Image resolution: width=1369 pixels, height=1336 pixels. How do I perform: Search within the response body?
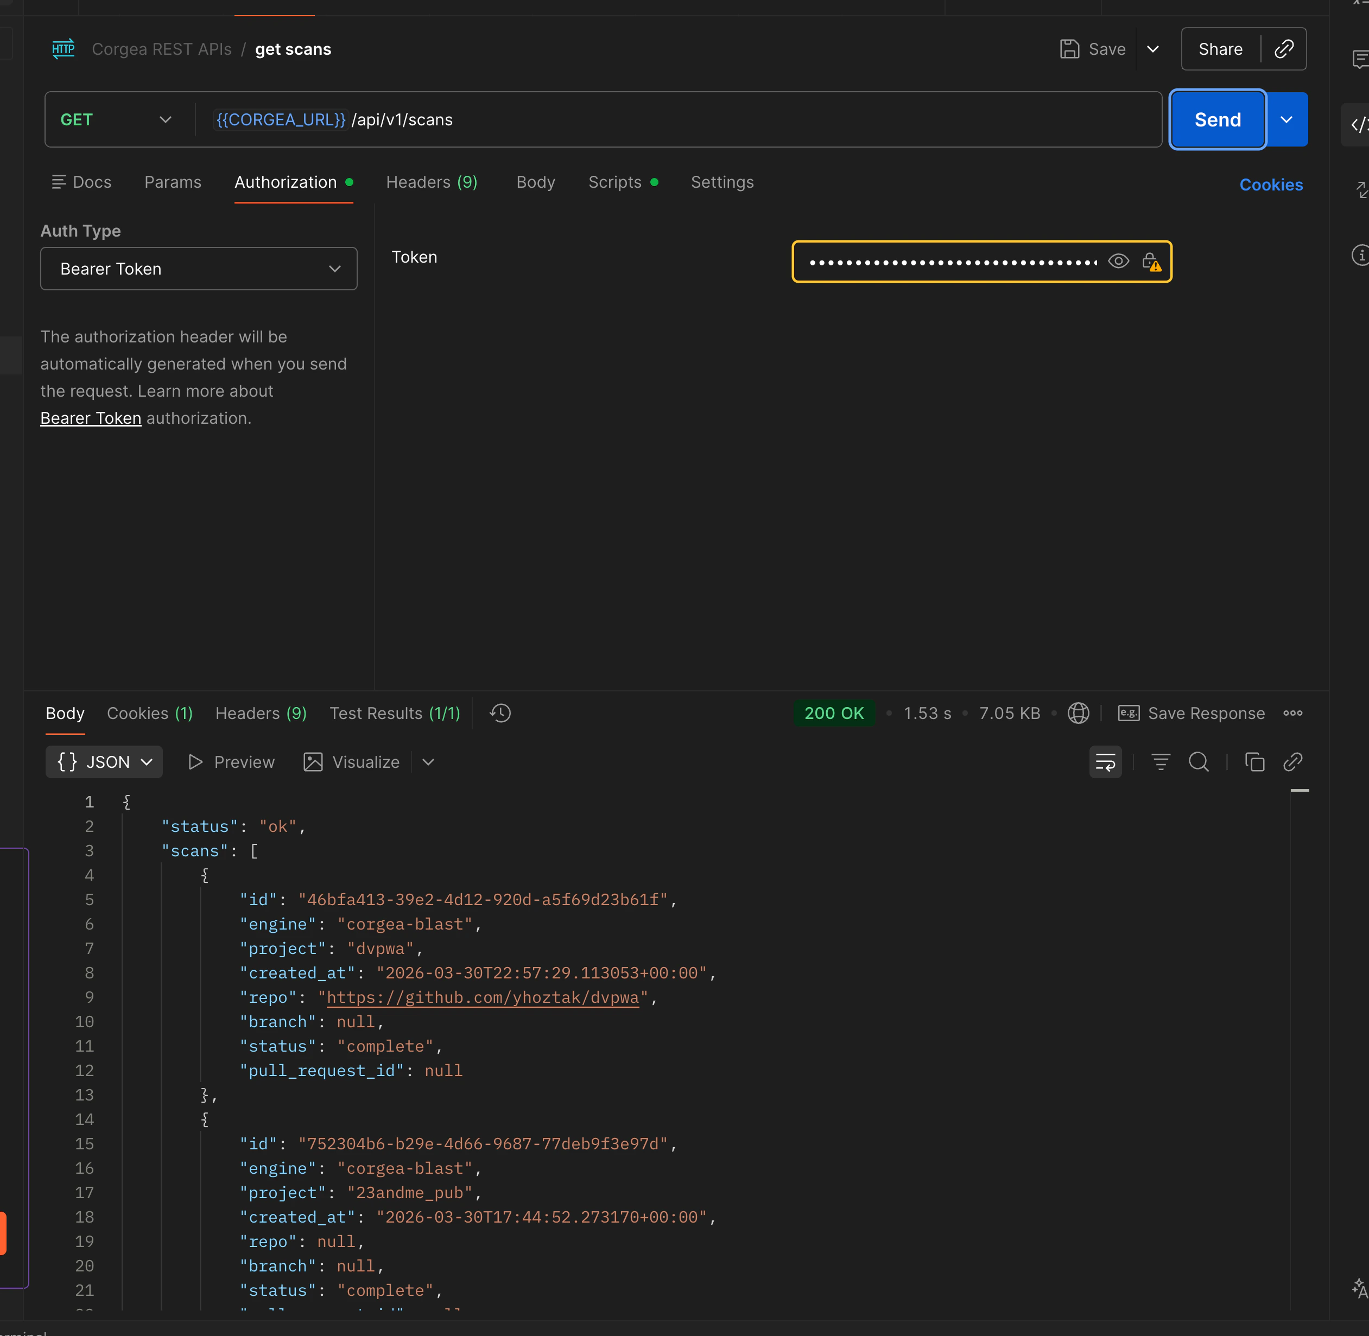click(x=1199, y=762)
